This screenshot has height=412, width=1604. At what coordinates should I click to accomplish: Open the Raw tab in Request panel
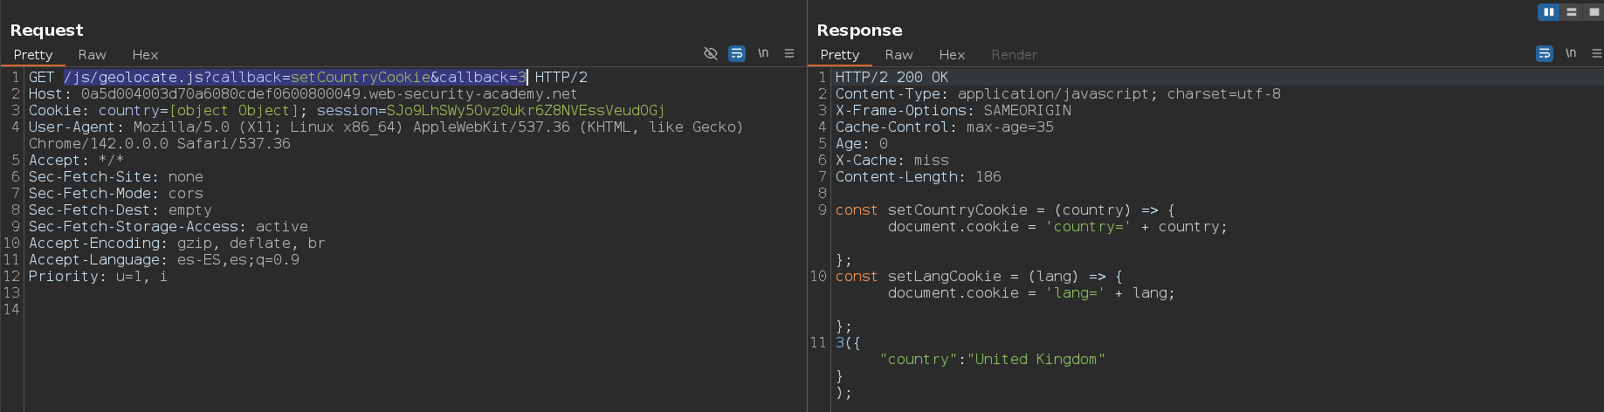(92, 55)
